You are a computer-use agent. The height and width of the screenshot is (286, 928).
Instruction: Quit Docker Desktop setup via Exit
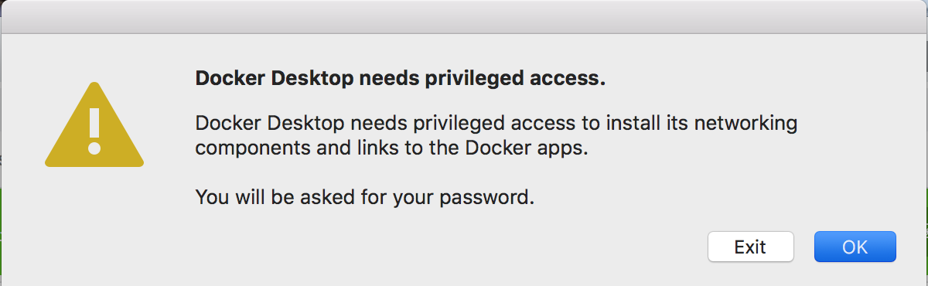pyautogui.click(x=750, y=247)
